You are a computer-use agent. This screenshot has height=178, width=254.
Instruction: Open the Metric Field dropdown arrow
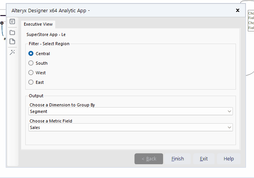coord(229,127)
